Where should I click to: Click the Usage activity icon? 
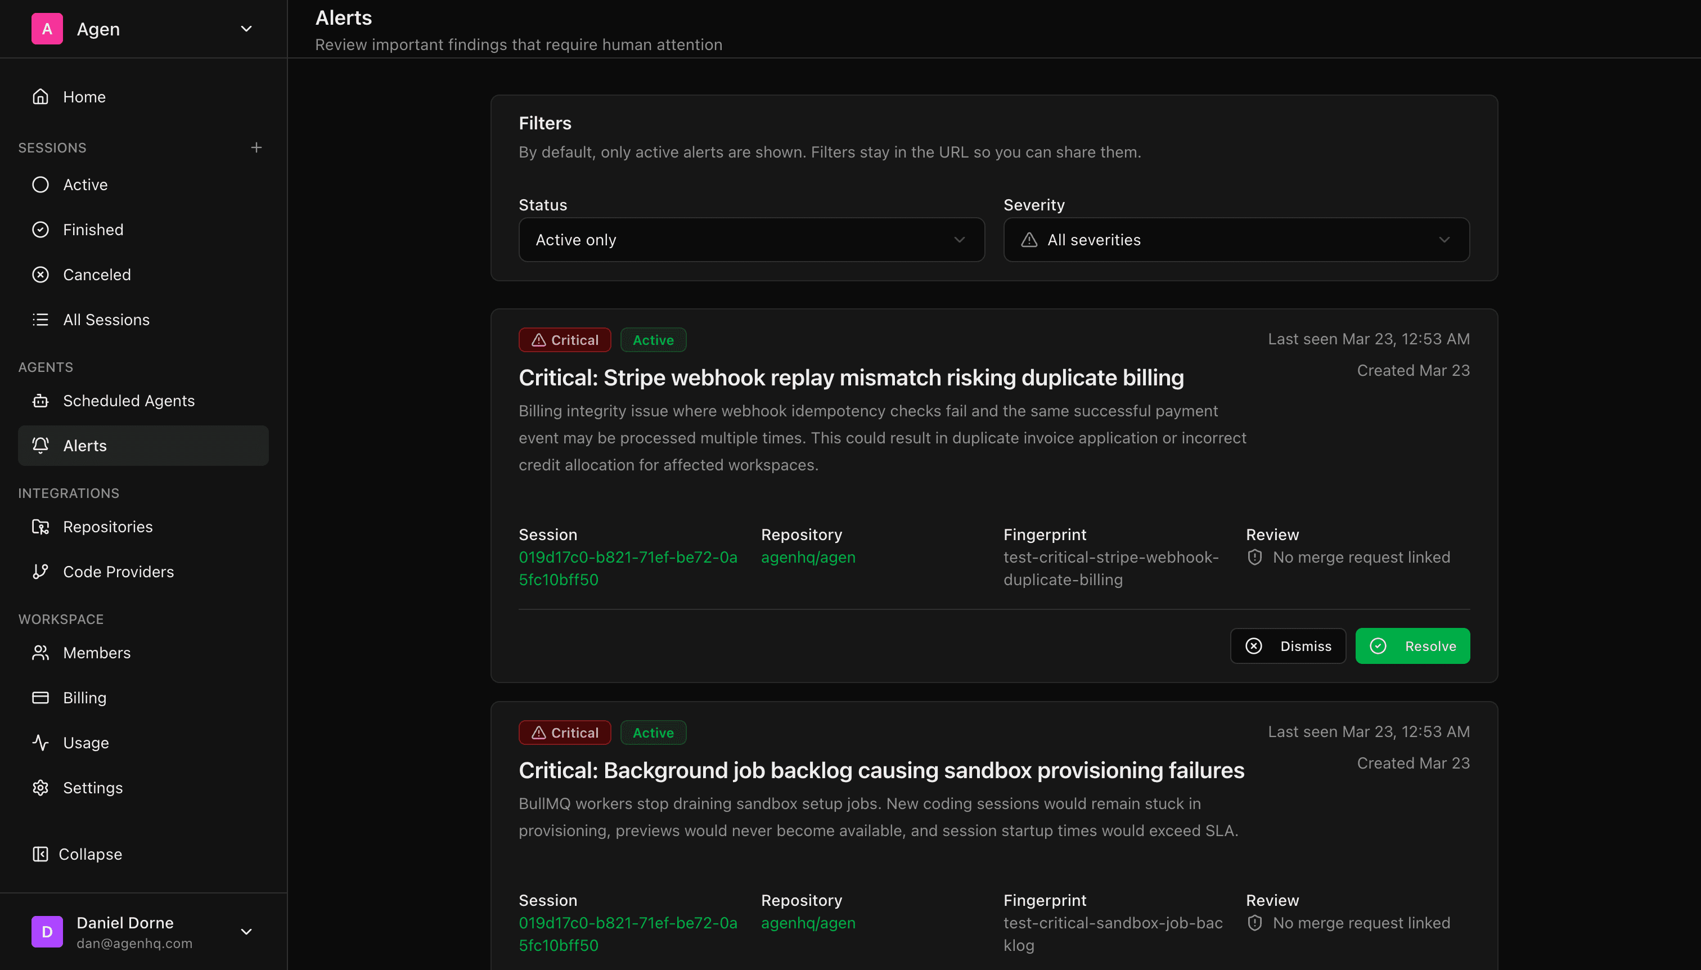(40, 742)
